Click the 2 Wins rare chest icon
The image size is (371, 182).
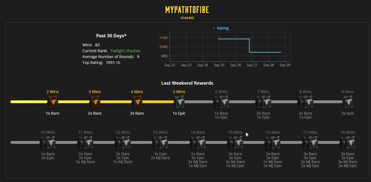pos(53,102)
